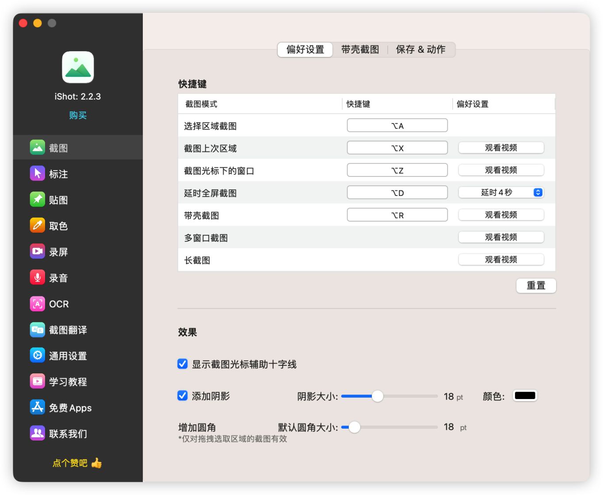Screen dimensions: 603x495
Task: Disable the 添加阴影 shadow option
Action: click(183, 395)
